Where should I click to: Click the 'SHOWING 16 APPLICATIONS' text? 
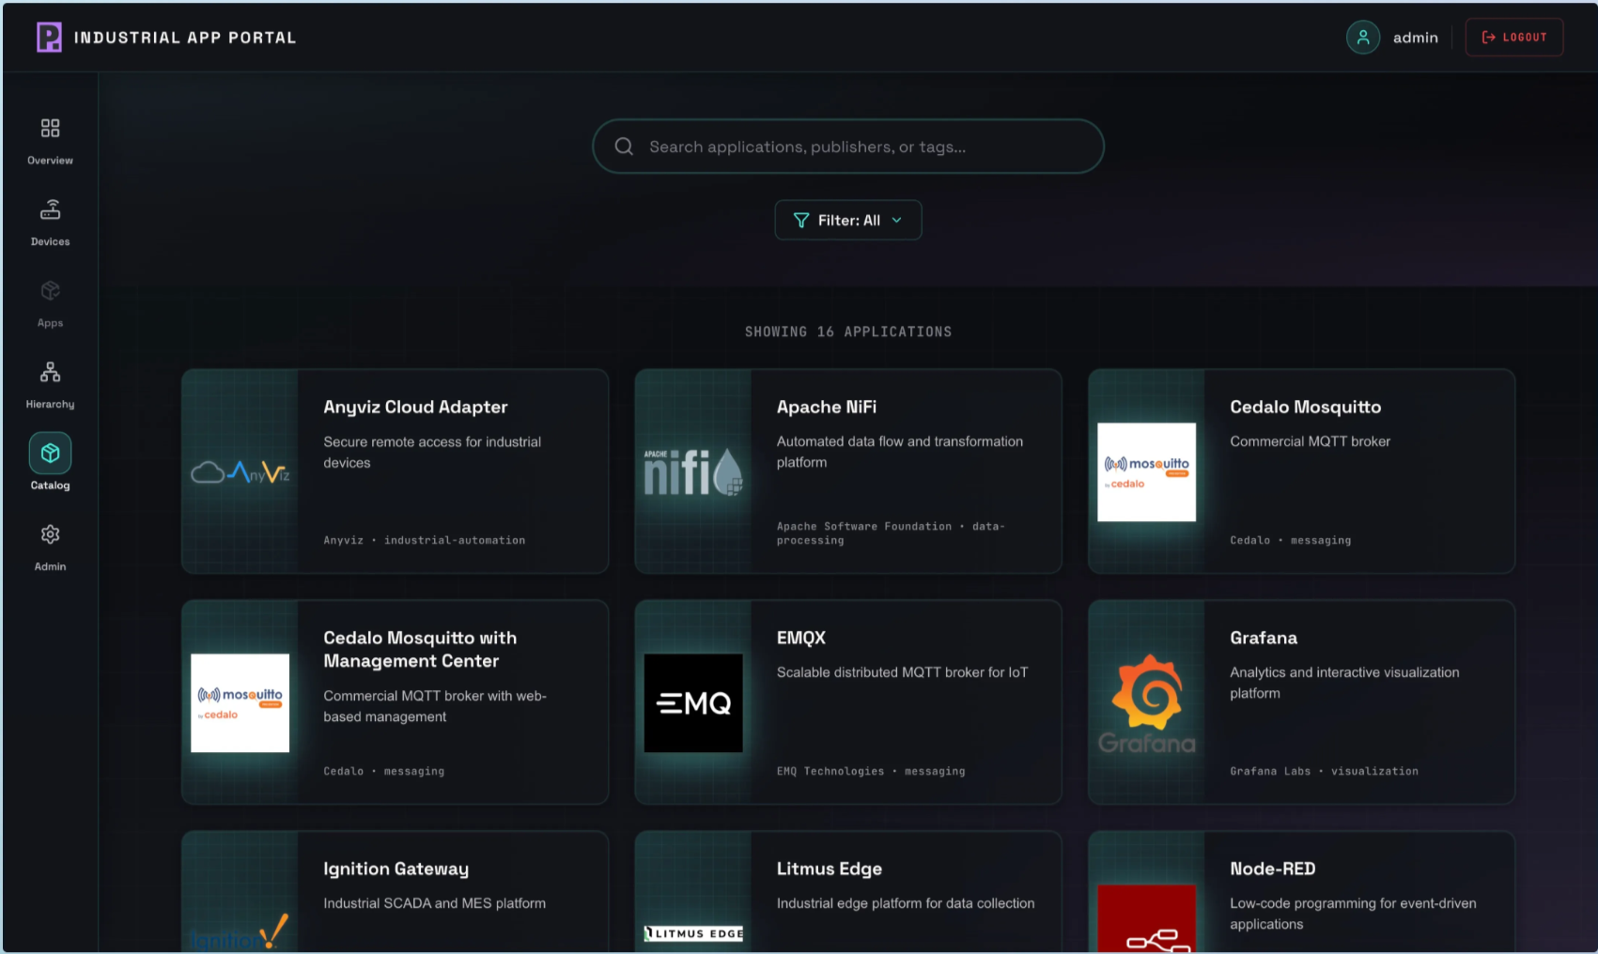[x=847, y=331]
